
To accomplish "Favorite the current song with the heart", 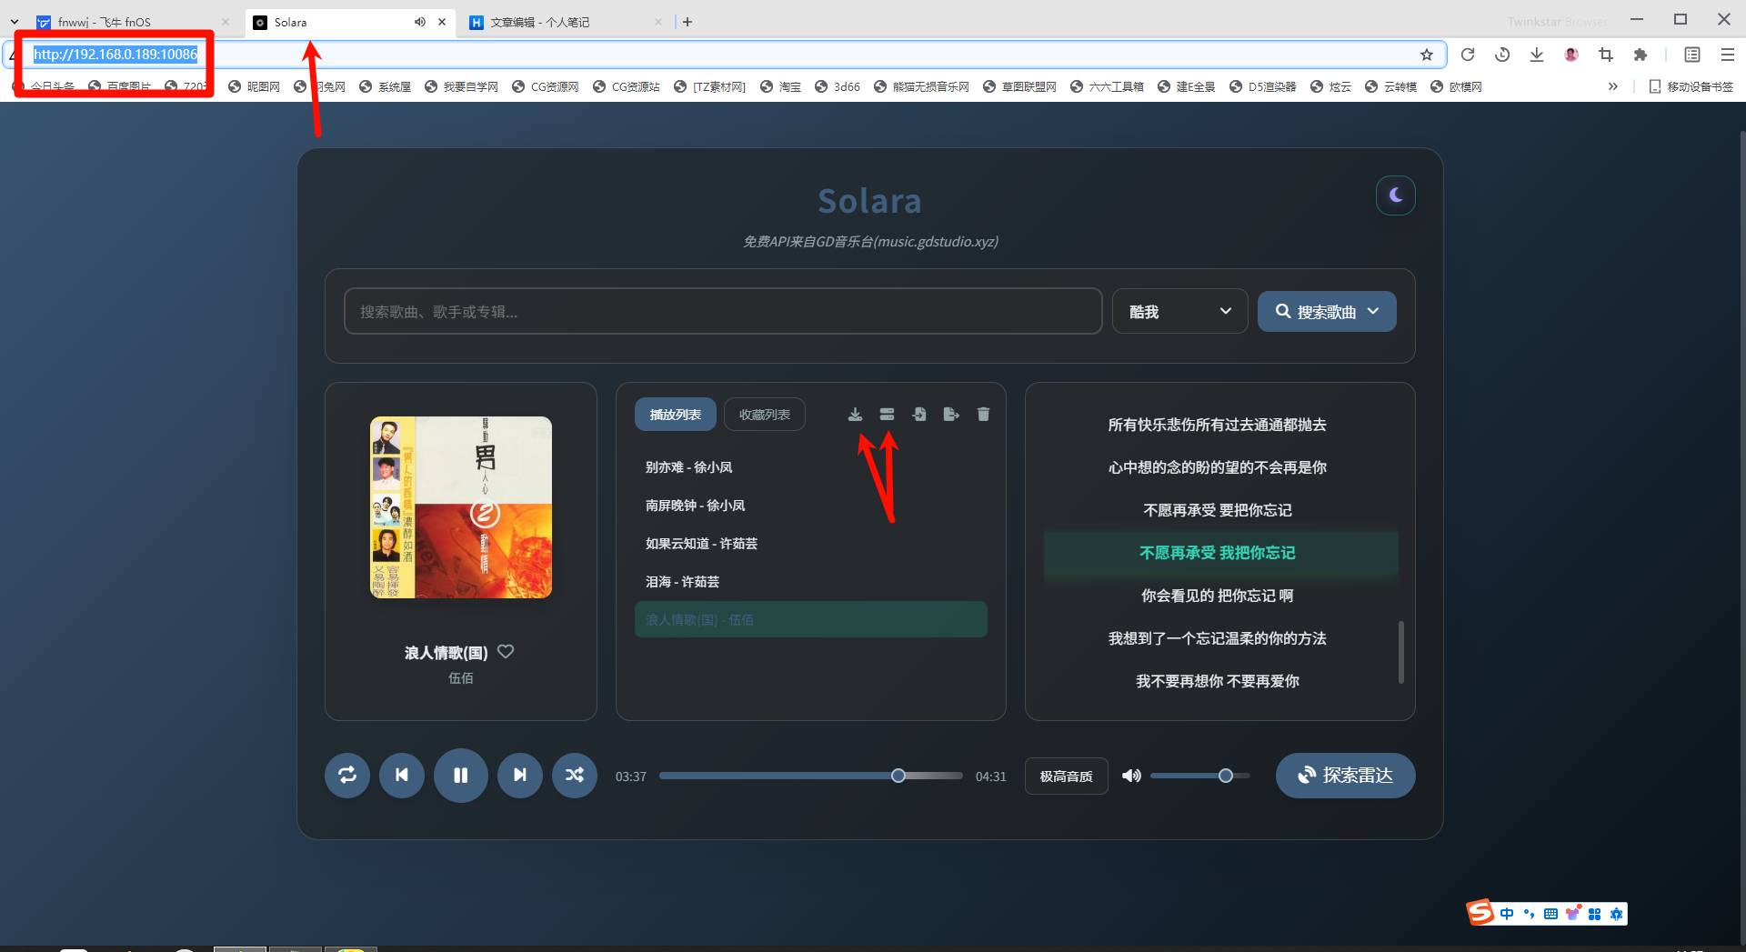I will click(x=506, y=651).
